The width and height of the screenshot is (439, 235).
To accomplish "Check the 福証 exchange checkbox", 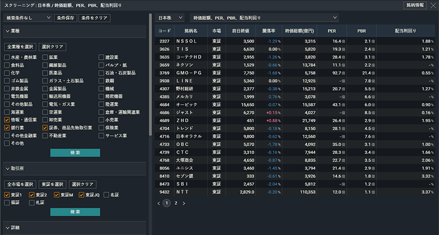I will point(7,203).
